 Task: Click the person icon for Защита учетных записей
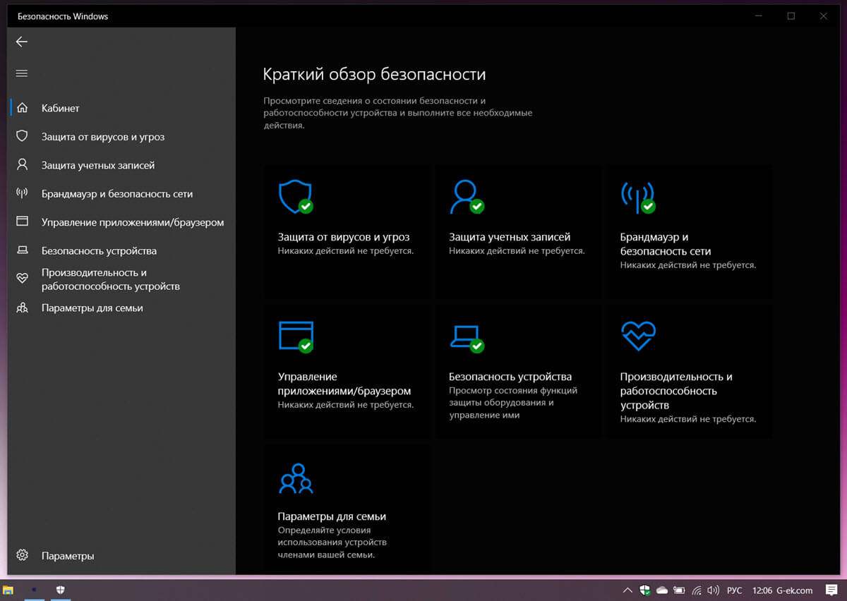click(22, 165)
